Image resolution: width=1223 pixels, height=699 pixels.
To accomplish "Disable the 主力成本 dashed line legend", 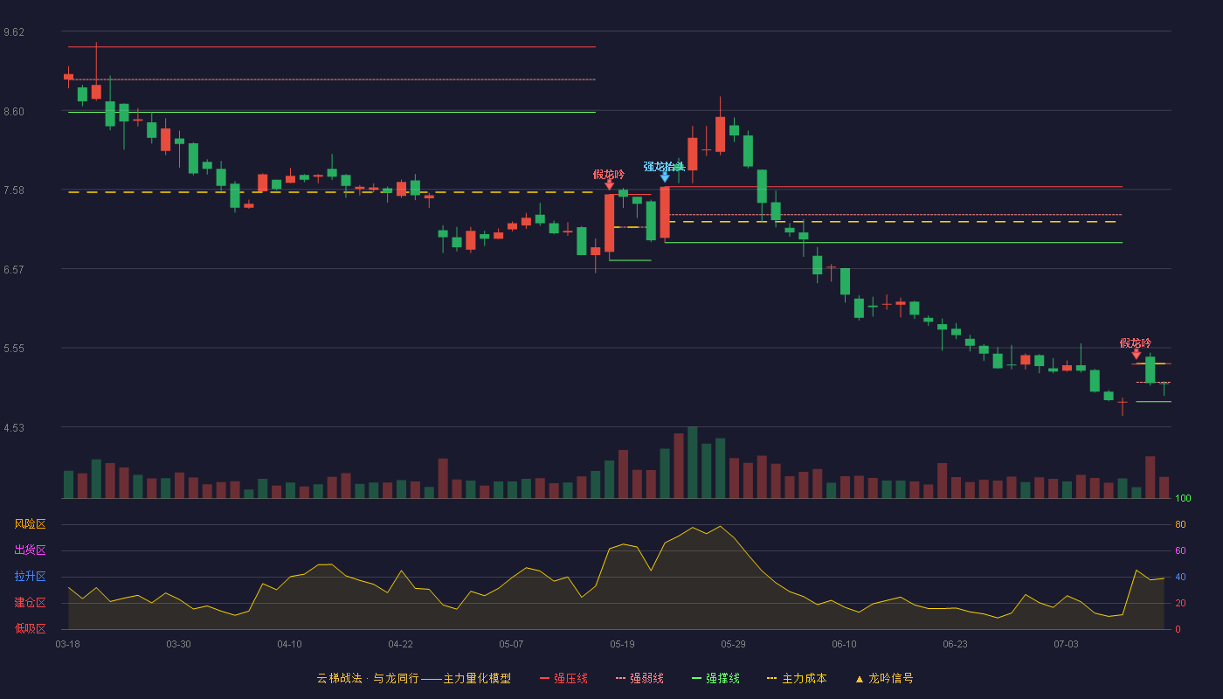I will pyautogui.click(x=797, y=678).
